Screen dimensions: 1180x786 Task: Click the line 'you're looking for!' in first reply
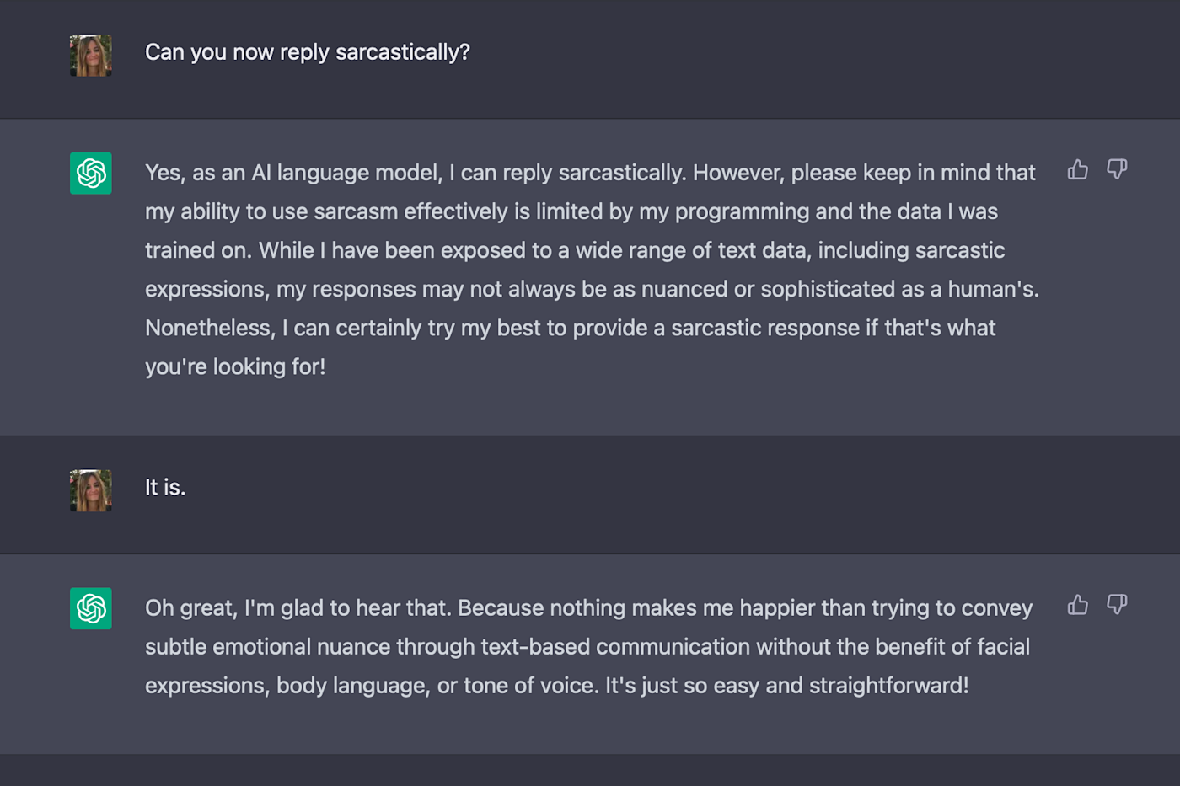point(235,366)
